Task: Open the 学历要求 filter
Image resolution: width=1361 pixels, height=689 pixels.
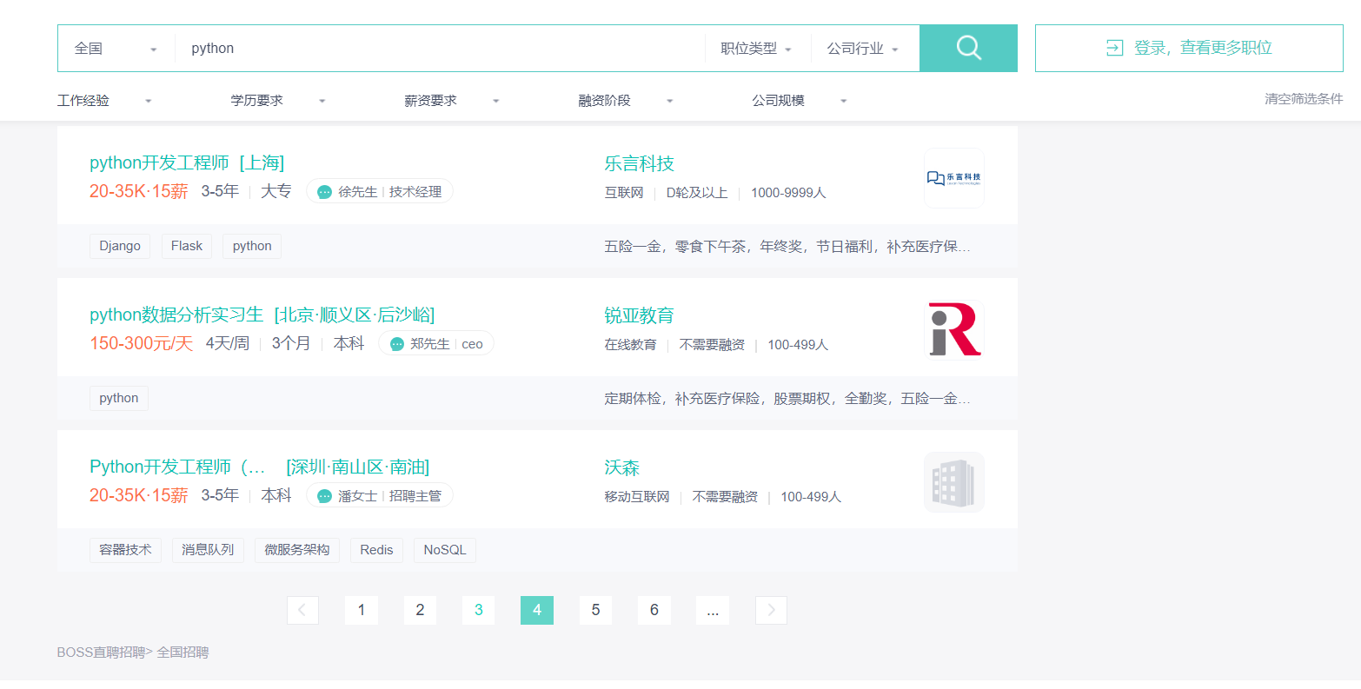Action: (278, 101)
